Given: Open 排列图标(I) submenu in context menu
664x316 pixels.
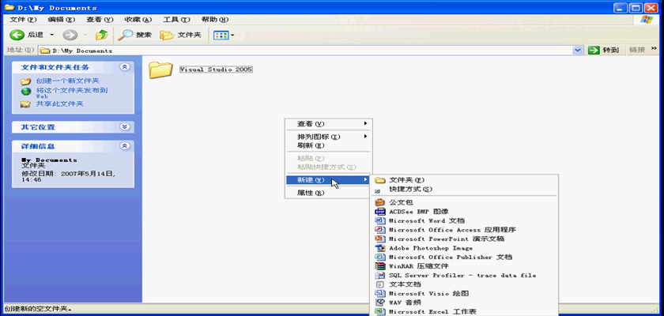Looking at the screenshot, I should (328, 137).
